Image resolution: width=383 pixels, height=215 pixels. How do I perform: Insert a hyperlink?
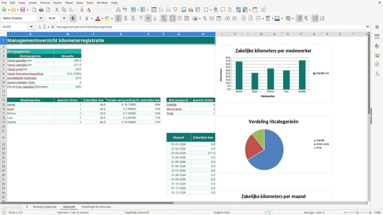(x=216, y=10)
